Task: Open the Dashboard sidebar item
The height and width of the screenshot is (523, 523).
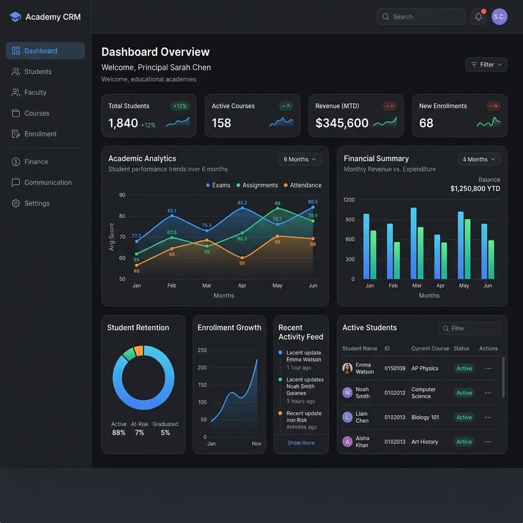Action: 45,51
